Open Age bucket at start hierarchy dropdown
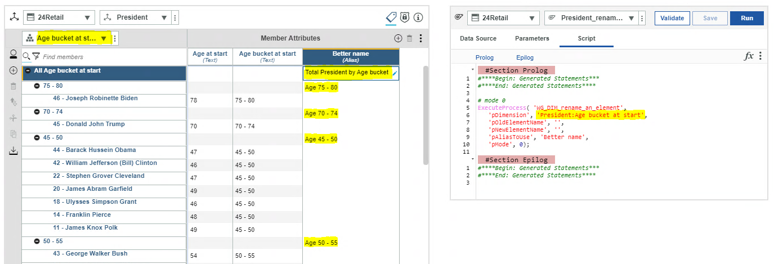Image resolution: width=774 pixels, height=264 pixels. [67, 38]
